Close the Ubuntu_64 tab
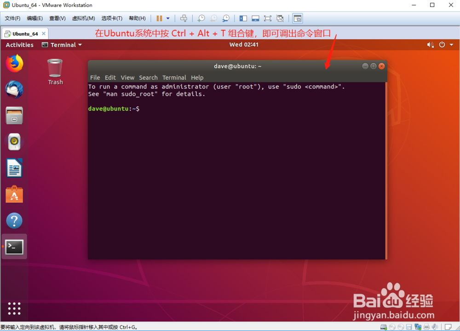Screen dimensions: 460x331 44,34
